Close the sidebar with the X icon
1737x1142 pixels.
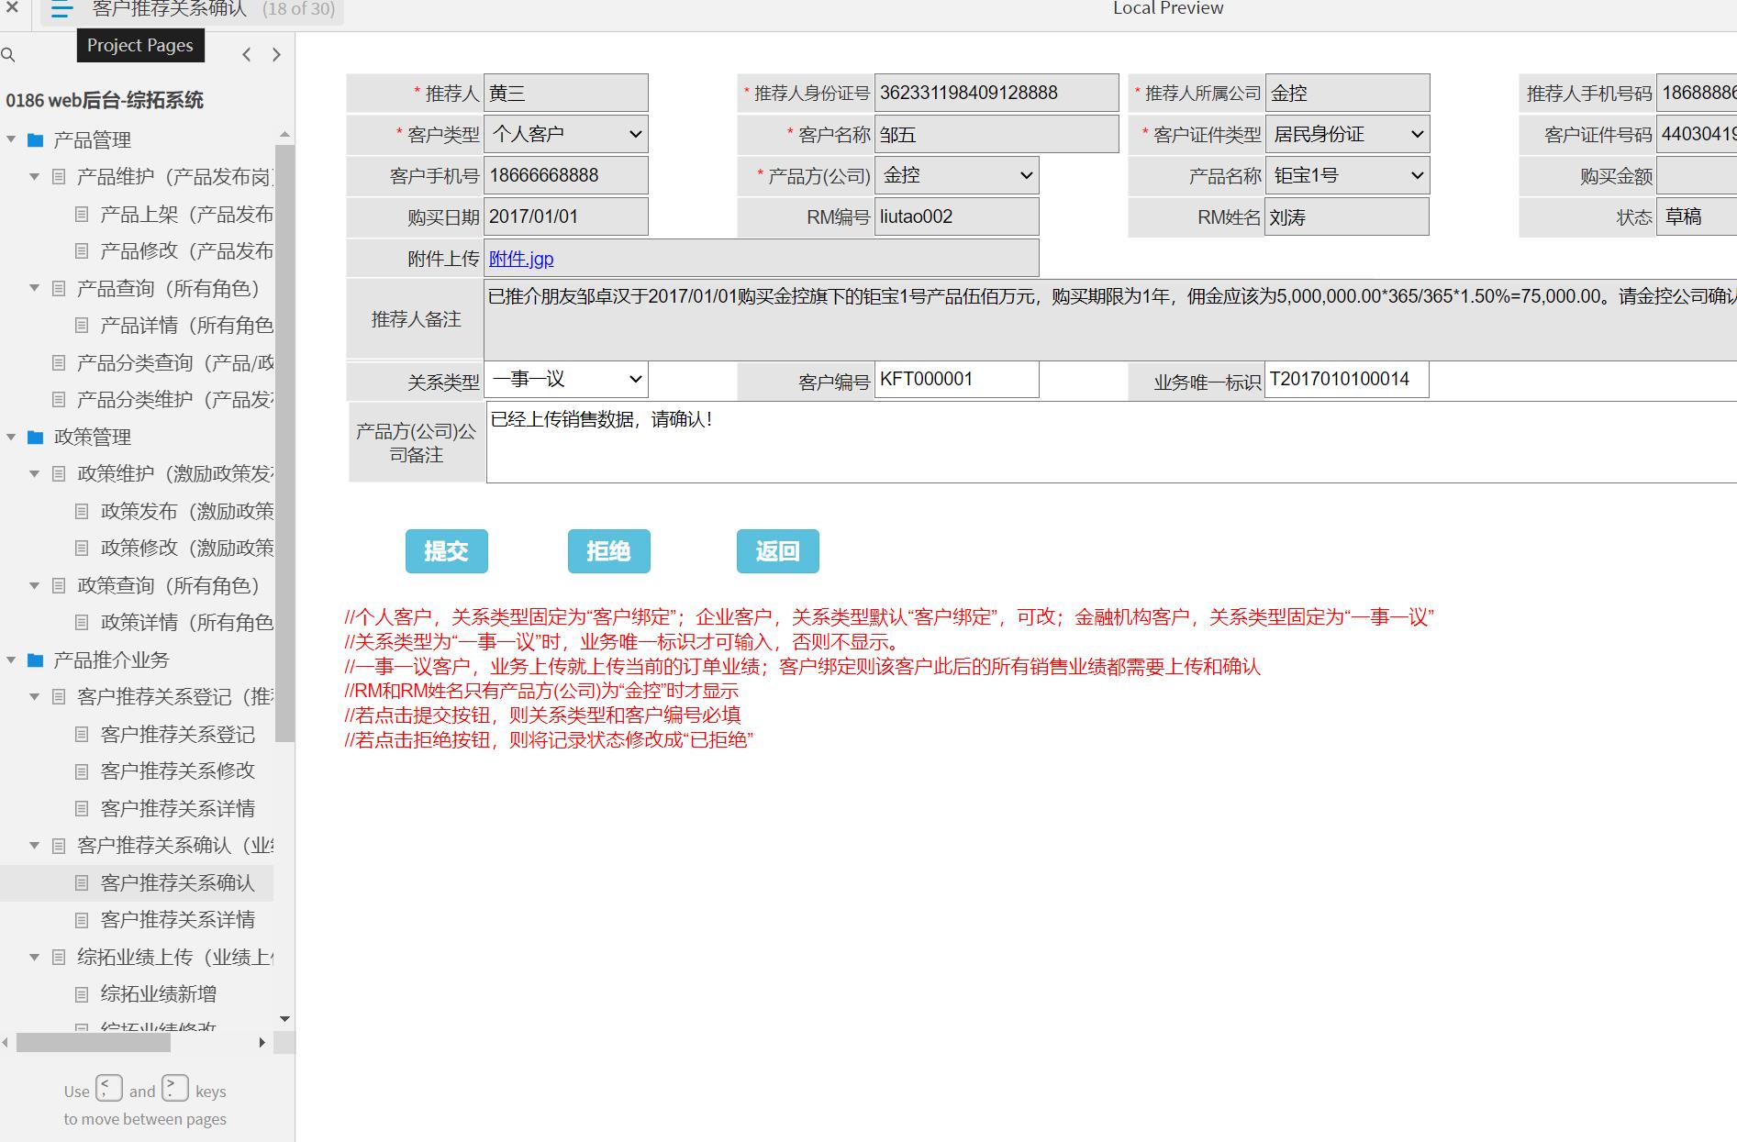12,7
